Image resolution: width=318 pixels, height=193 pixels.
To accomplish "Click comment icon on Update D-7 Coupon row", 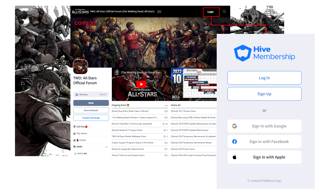I will pyautogui.click(x=165, y=130).
